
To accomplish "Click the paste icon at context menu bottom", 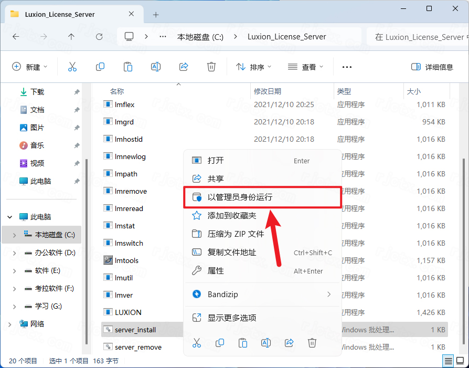I will 242,343.
